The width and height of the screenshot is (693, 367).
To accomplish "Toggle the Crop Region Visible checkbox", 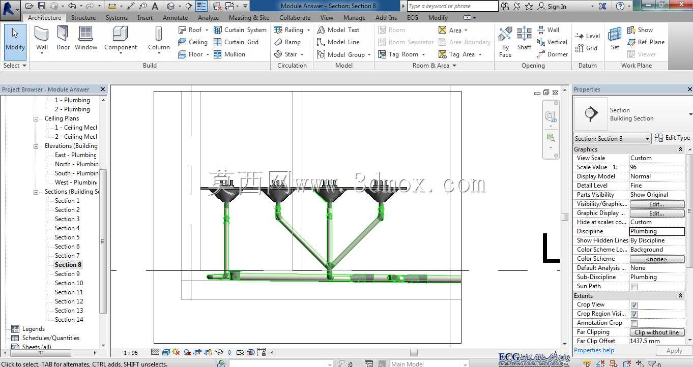I will pyautogui.click(x=634, y=314).
